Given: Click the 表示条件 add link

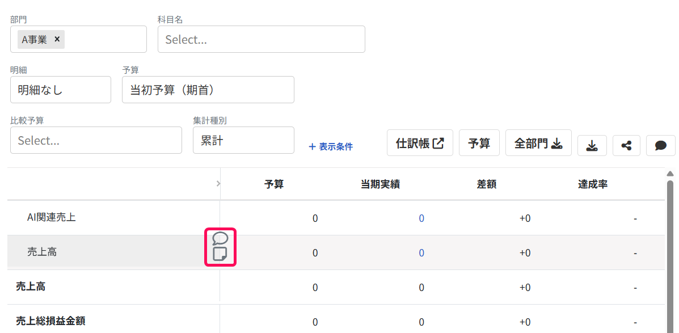Looking at the screenshot, I should coord(330,147).
